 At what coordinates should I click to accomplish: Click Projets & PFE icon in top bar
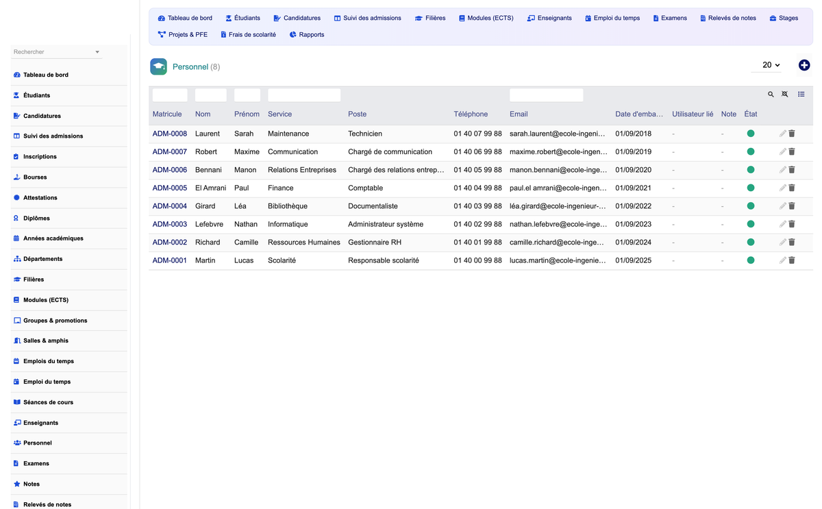[x=162, y=34]
